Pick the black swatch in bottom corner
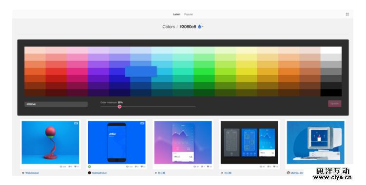 click(x=331, y=93)
